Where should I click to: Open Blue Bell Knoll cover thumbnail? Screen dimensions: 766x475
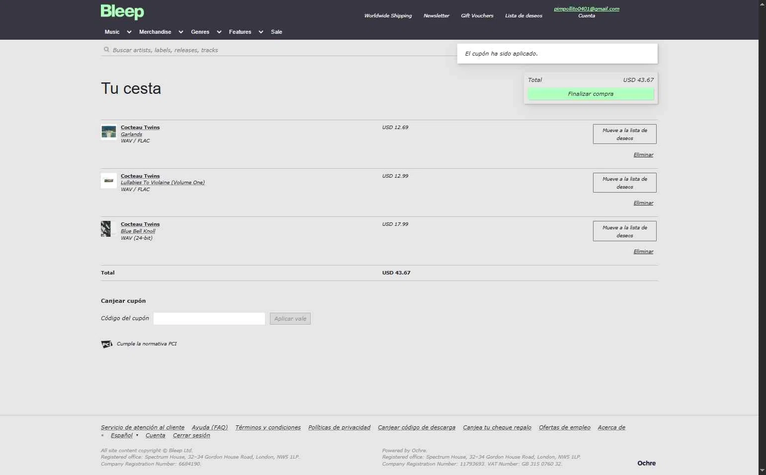[109, 229]
